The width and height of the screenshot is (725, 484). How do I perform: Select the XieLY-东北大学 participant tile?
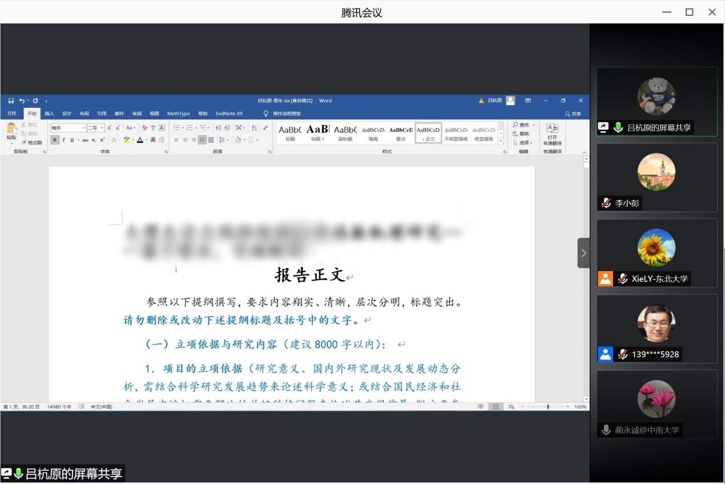pyautogui.click(x=656, y=253)
